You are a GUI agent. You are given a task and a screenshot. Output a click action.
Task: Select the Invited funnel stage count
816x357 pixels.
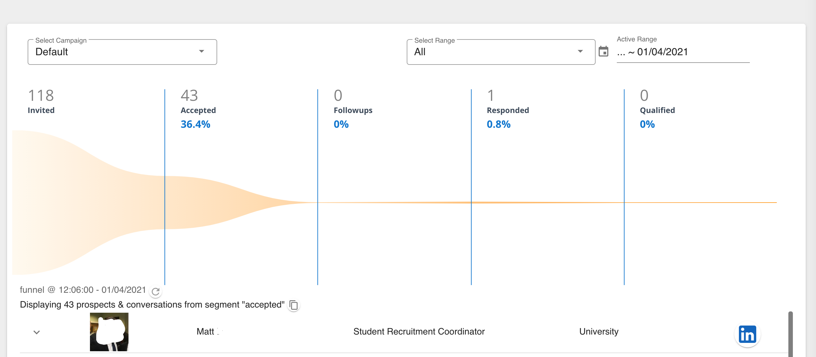click(40, 96)
